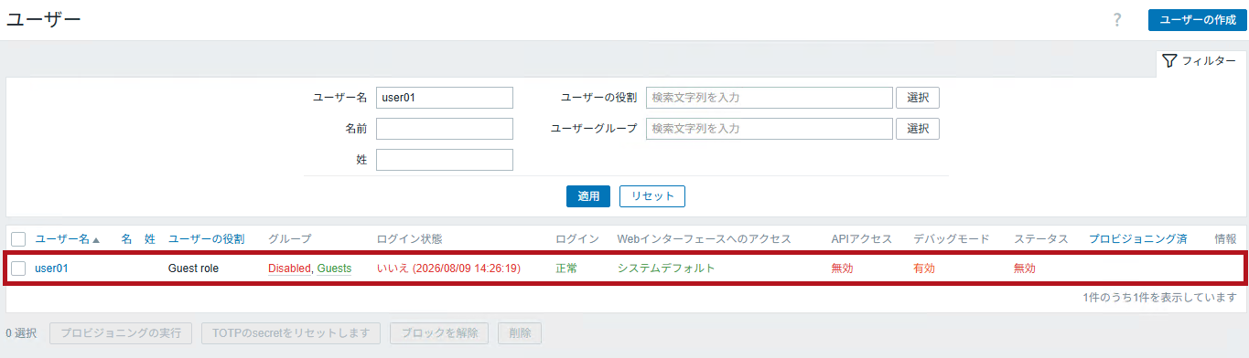Click the 削除 button
The width and height of the screenshot is (1249, 358).
coord(520,333)
